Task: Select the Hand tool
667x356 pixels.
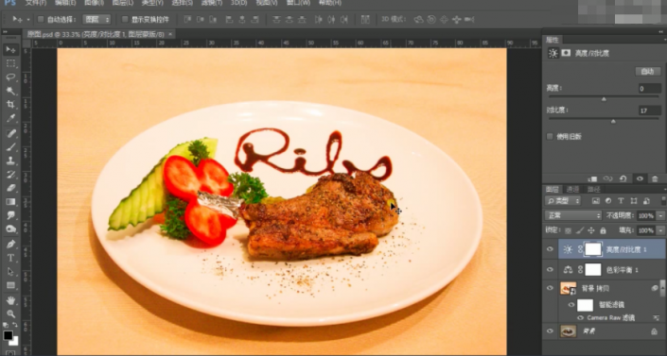Action: coord(10,300)
